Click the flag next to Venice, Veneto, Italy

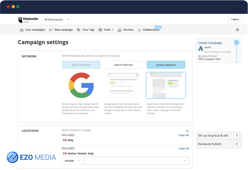click(65, 153)
